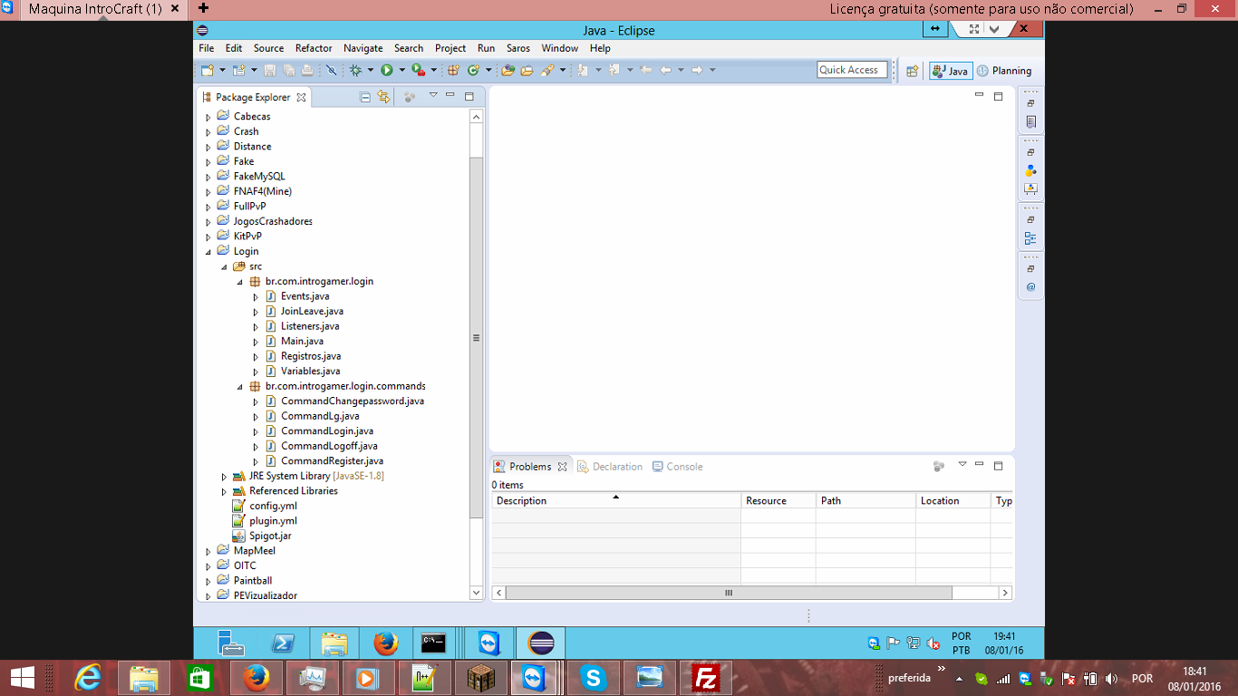This screenshot has width=1238, height=696.
Task: Click the Save All toolbar icon
Action: pos(288,70)
